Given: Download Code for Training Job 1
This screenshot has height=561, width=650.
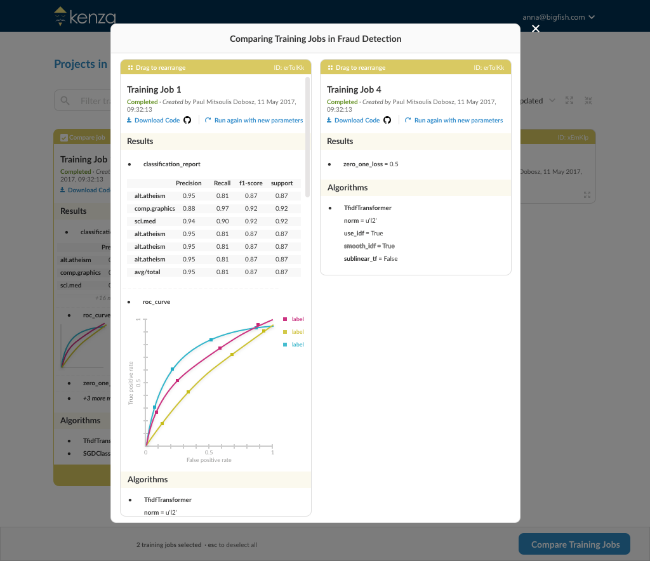Looking at the screenshot, I should pyautogui.click(x=154, y=120).
